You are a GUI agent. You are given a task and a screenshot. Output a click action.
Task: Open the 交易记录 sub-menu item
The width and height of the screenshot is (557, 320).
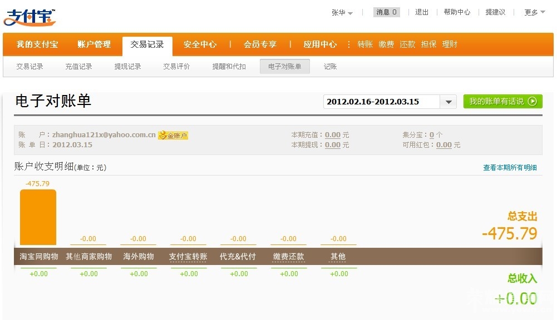(30, 66)
